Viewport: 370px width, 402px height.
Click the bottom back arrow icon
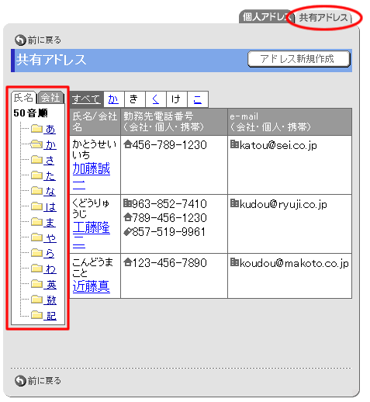[x=20, y=380]
